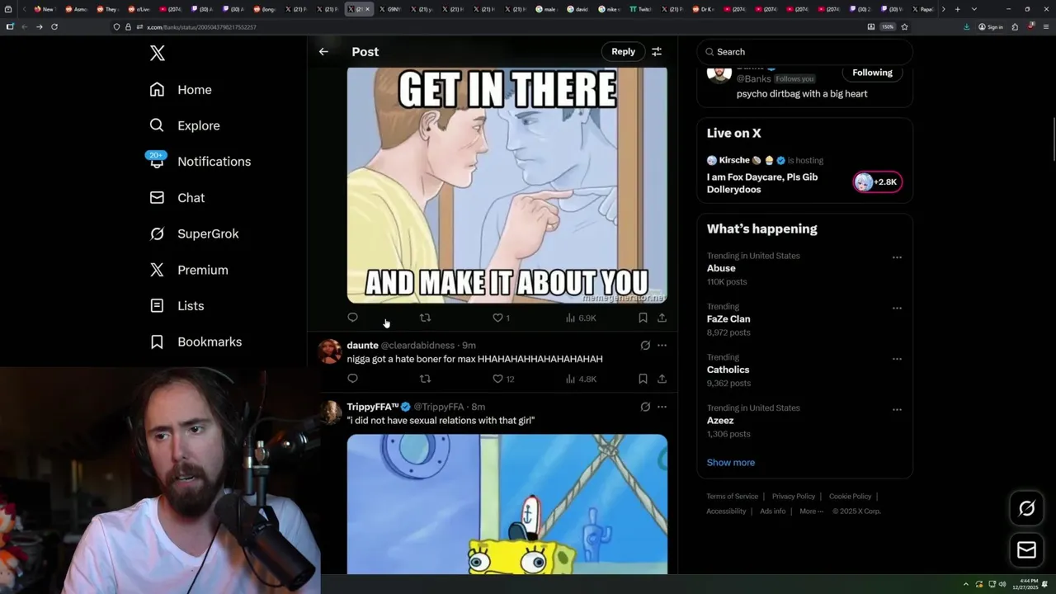Open the Abuse trending topic
1056x594 pixels.
721,268
